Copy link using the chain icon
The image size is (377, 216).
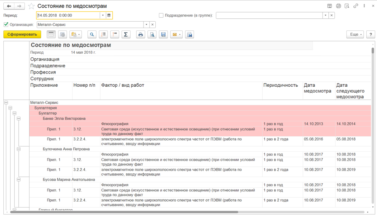tap(356, 6)
